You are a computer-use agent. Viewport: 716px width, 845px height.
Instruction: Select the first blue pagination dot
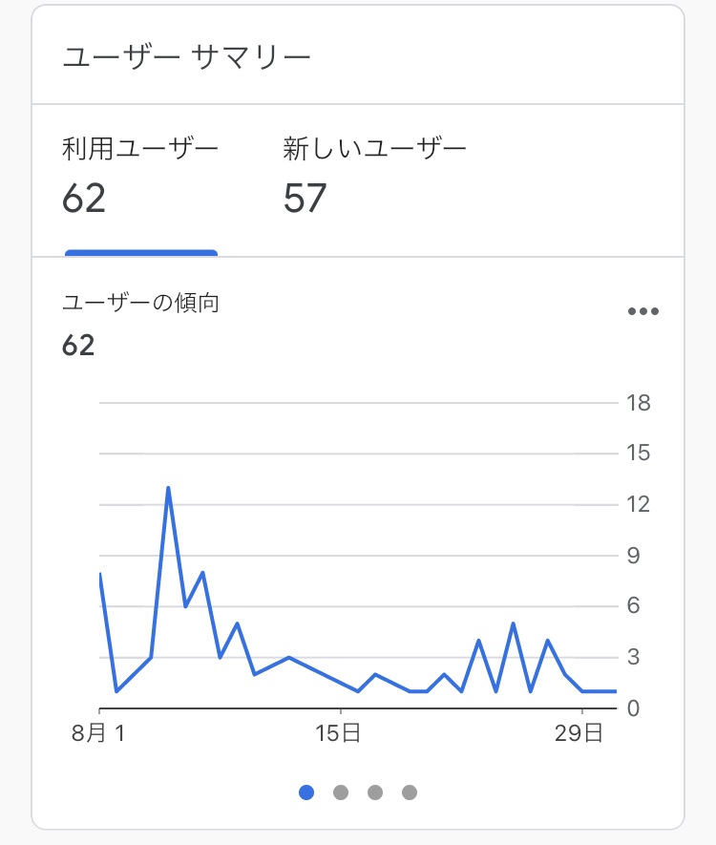[306, 792]
